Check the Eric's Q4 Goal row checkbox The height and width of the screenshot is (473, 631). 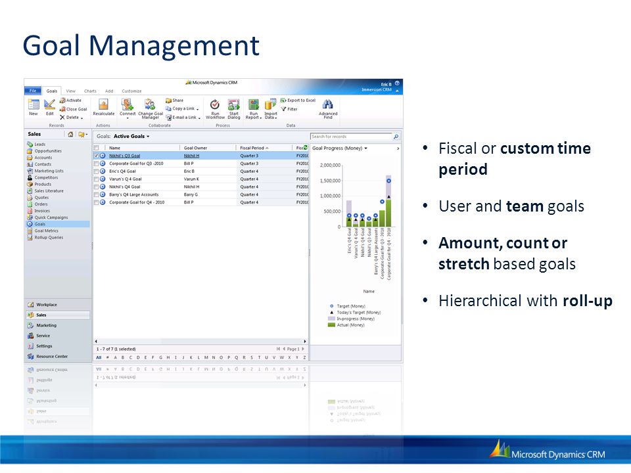(97, 171)
